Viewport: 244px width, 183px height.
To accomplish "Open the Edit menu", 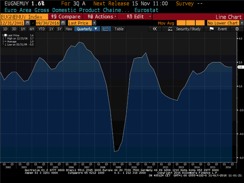I will 135,17.
